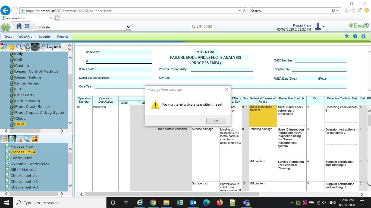The height and width of the screenshot is (208, 371).
Task: Click the Key Date field
Action: pyautogui.click(x=213, y=78)
